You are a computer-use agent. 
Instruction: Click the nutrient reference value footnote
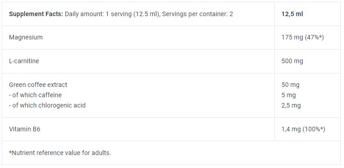[60, 153]
